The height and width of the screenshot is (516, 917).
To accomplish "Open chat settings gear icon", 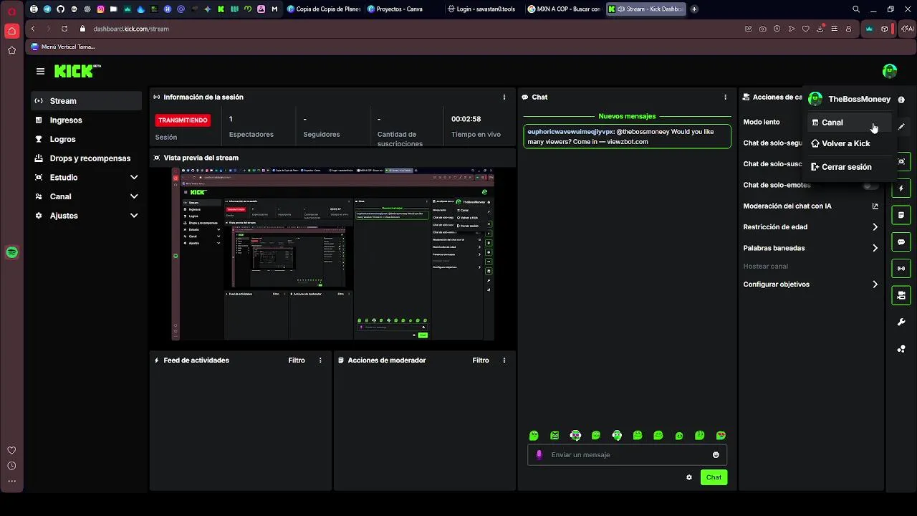I will (689, 477).
